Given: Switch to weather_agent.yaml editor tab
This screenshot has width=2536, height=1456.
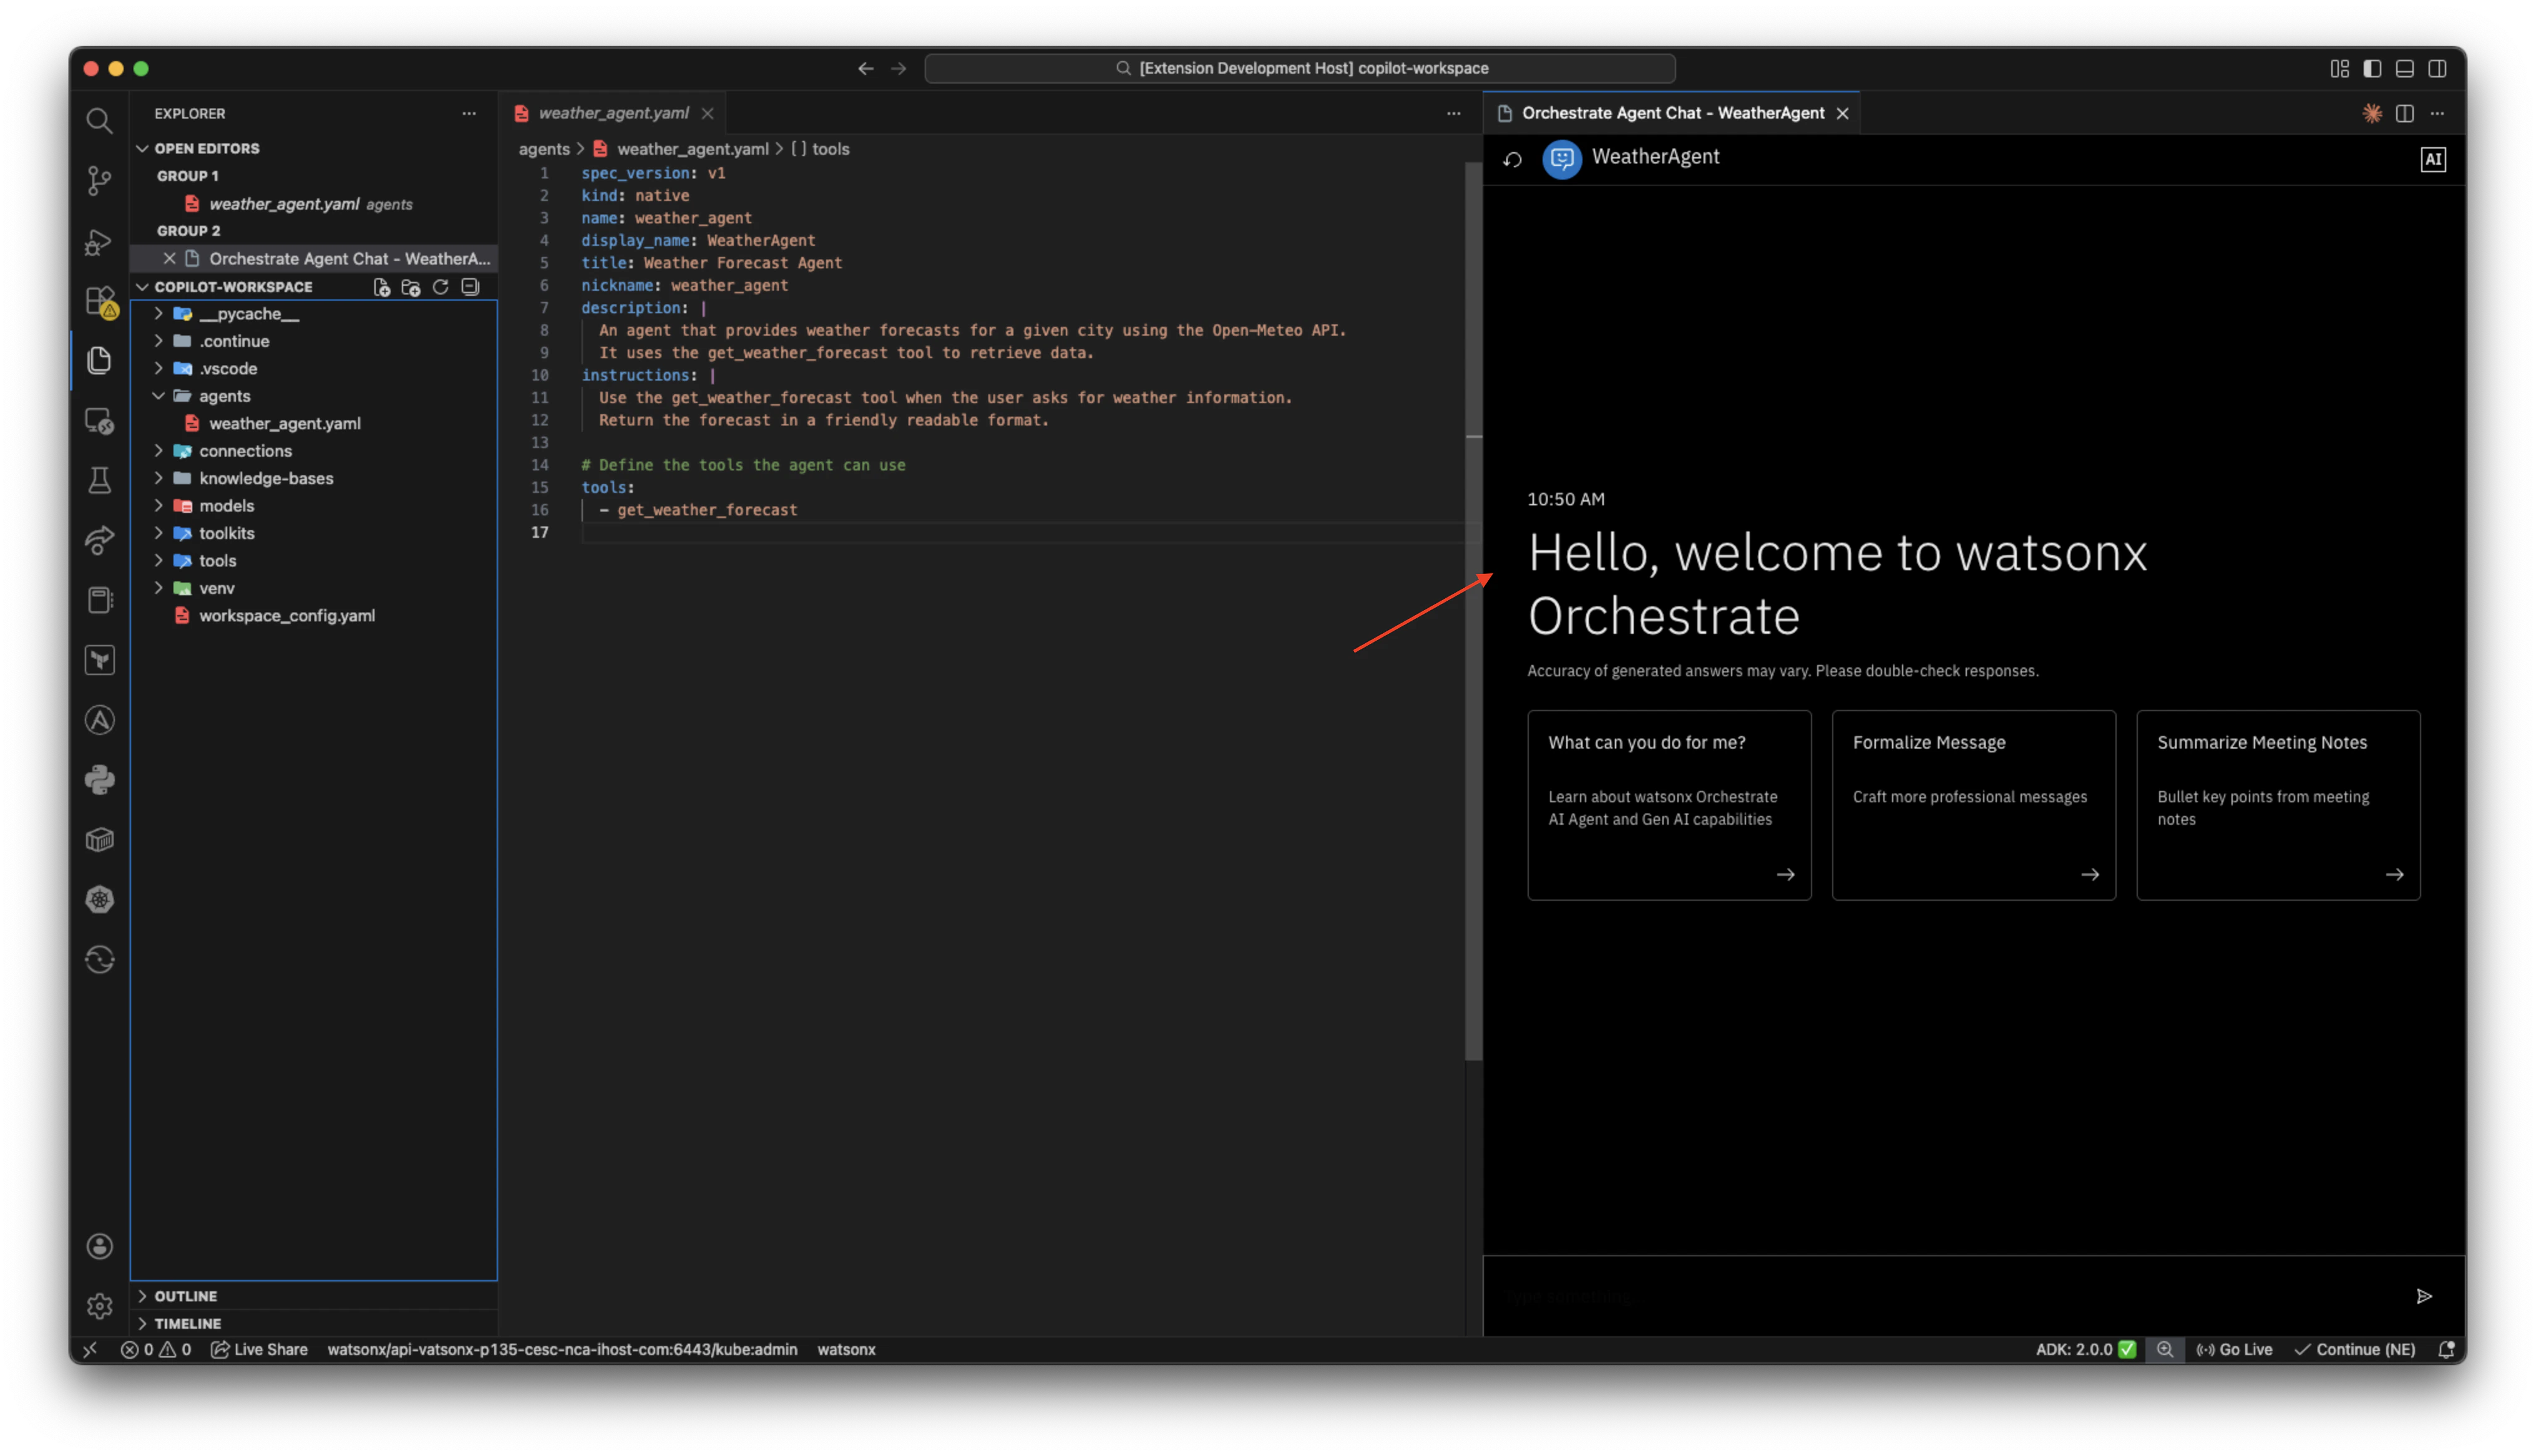Looking at the screenshot, I should [x=613, y=113].
